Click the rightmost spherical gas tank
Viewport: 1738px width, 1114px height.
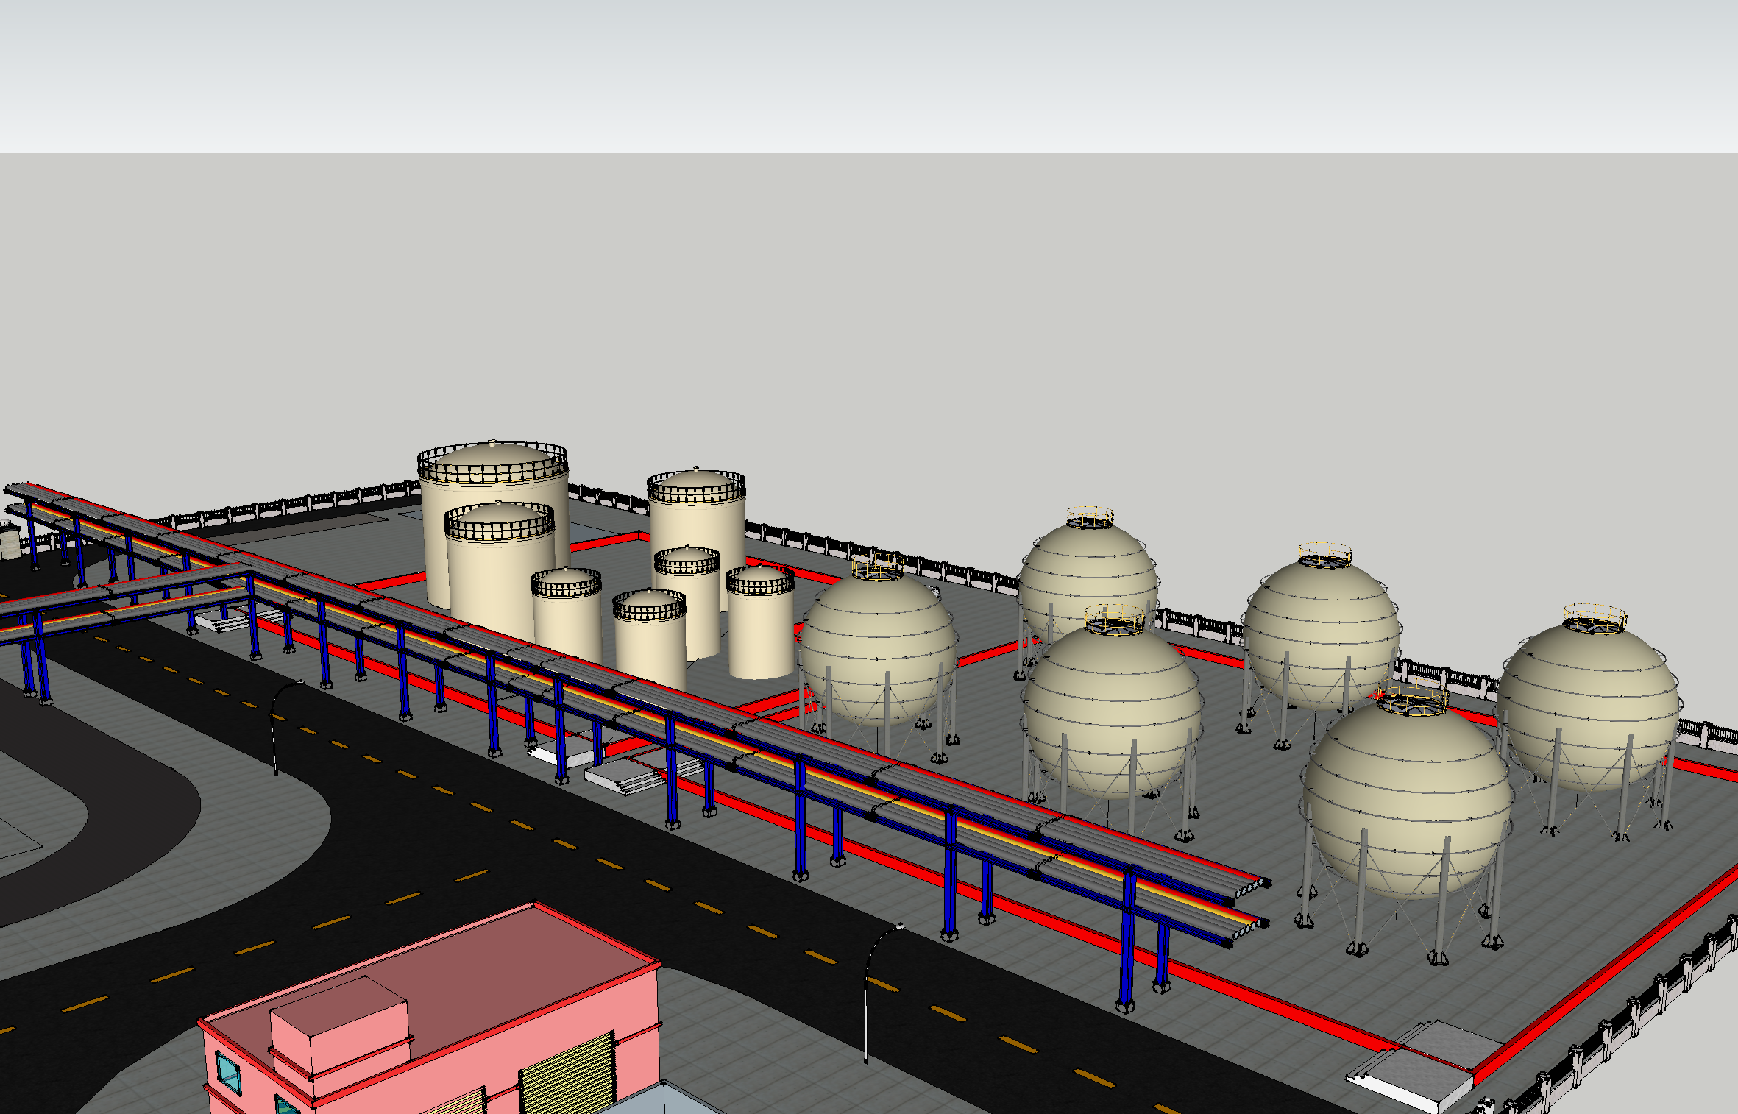pyautogui.click(x=1589, y=706)
